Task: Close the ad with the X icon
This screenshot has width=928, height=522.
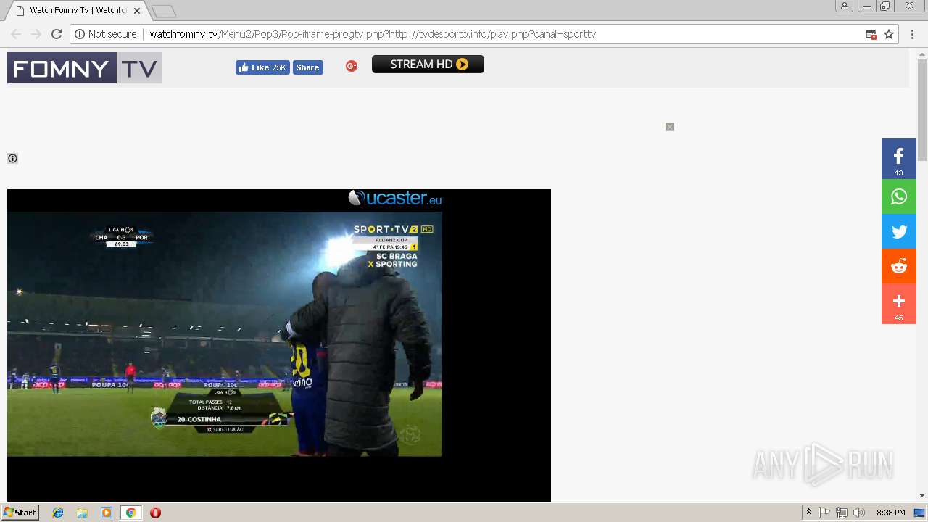Action: [670, 127]
